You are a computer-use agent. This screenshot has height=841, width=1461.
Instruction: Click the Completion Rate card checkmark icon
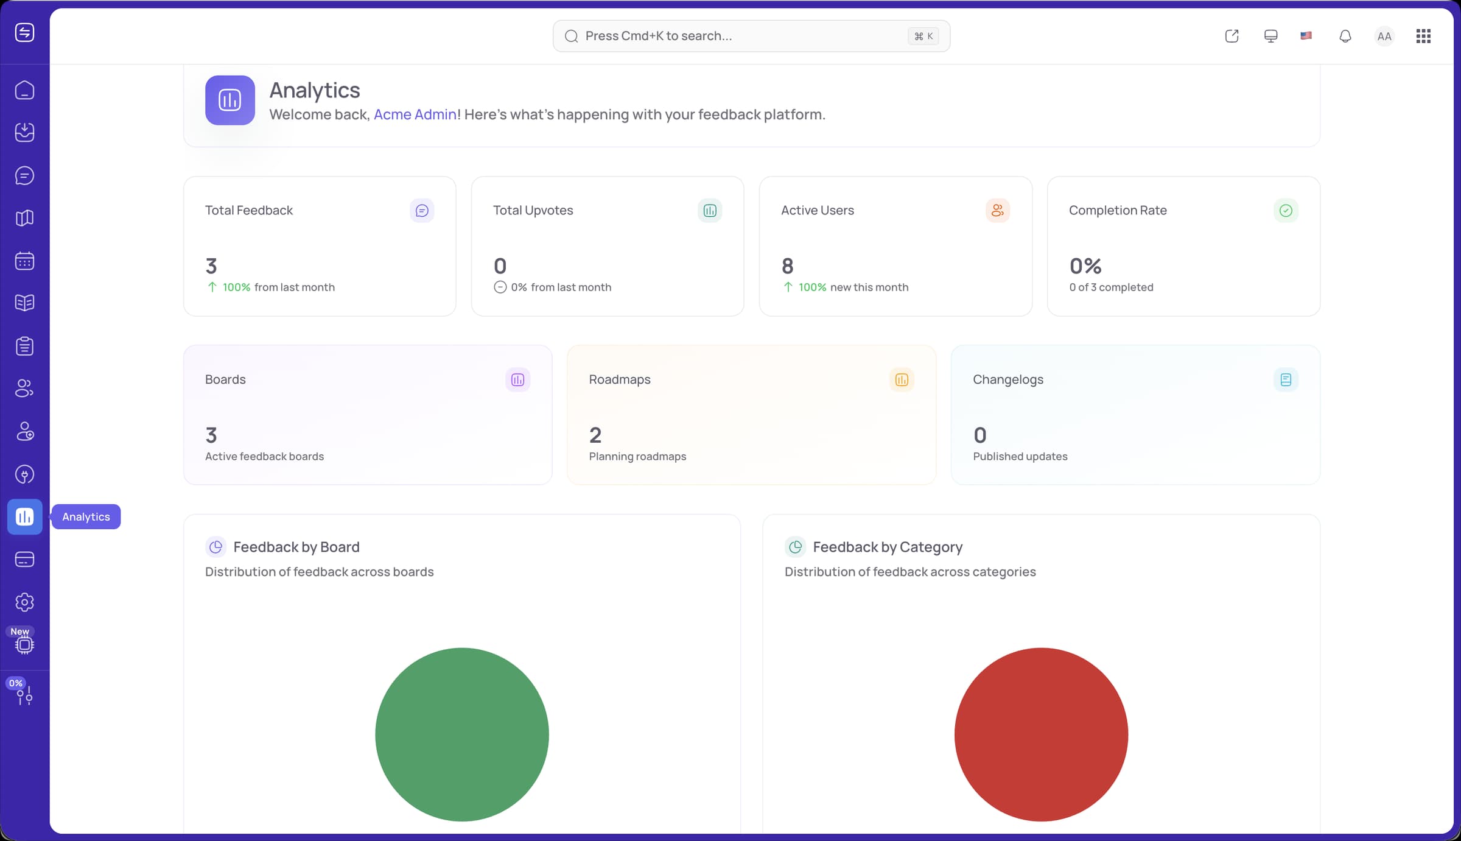coord(1286,211)
